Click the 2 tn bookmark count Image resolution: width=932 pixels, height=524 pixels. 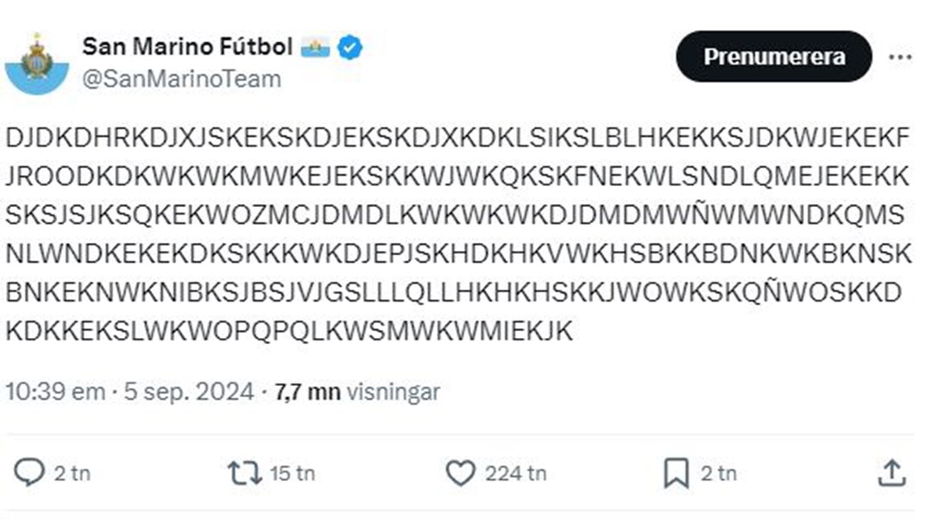click(x=719, y=473)
